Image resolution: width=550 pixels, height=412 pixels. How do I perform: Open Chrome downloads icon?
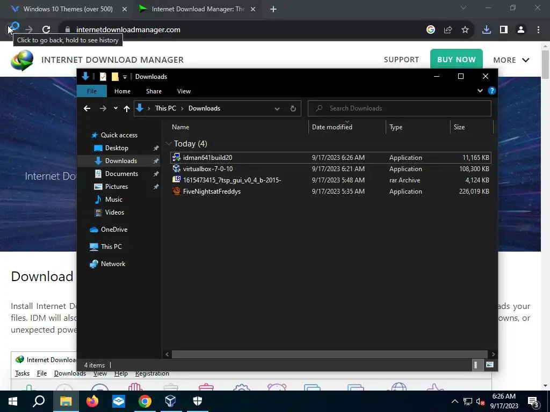[x=487, y=30]
